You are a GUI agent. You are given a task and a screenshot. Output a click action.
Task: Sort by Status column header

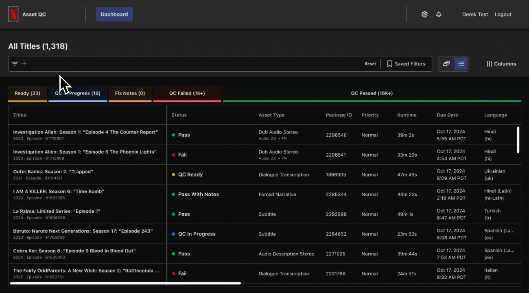(x=179, y=115)
